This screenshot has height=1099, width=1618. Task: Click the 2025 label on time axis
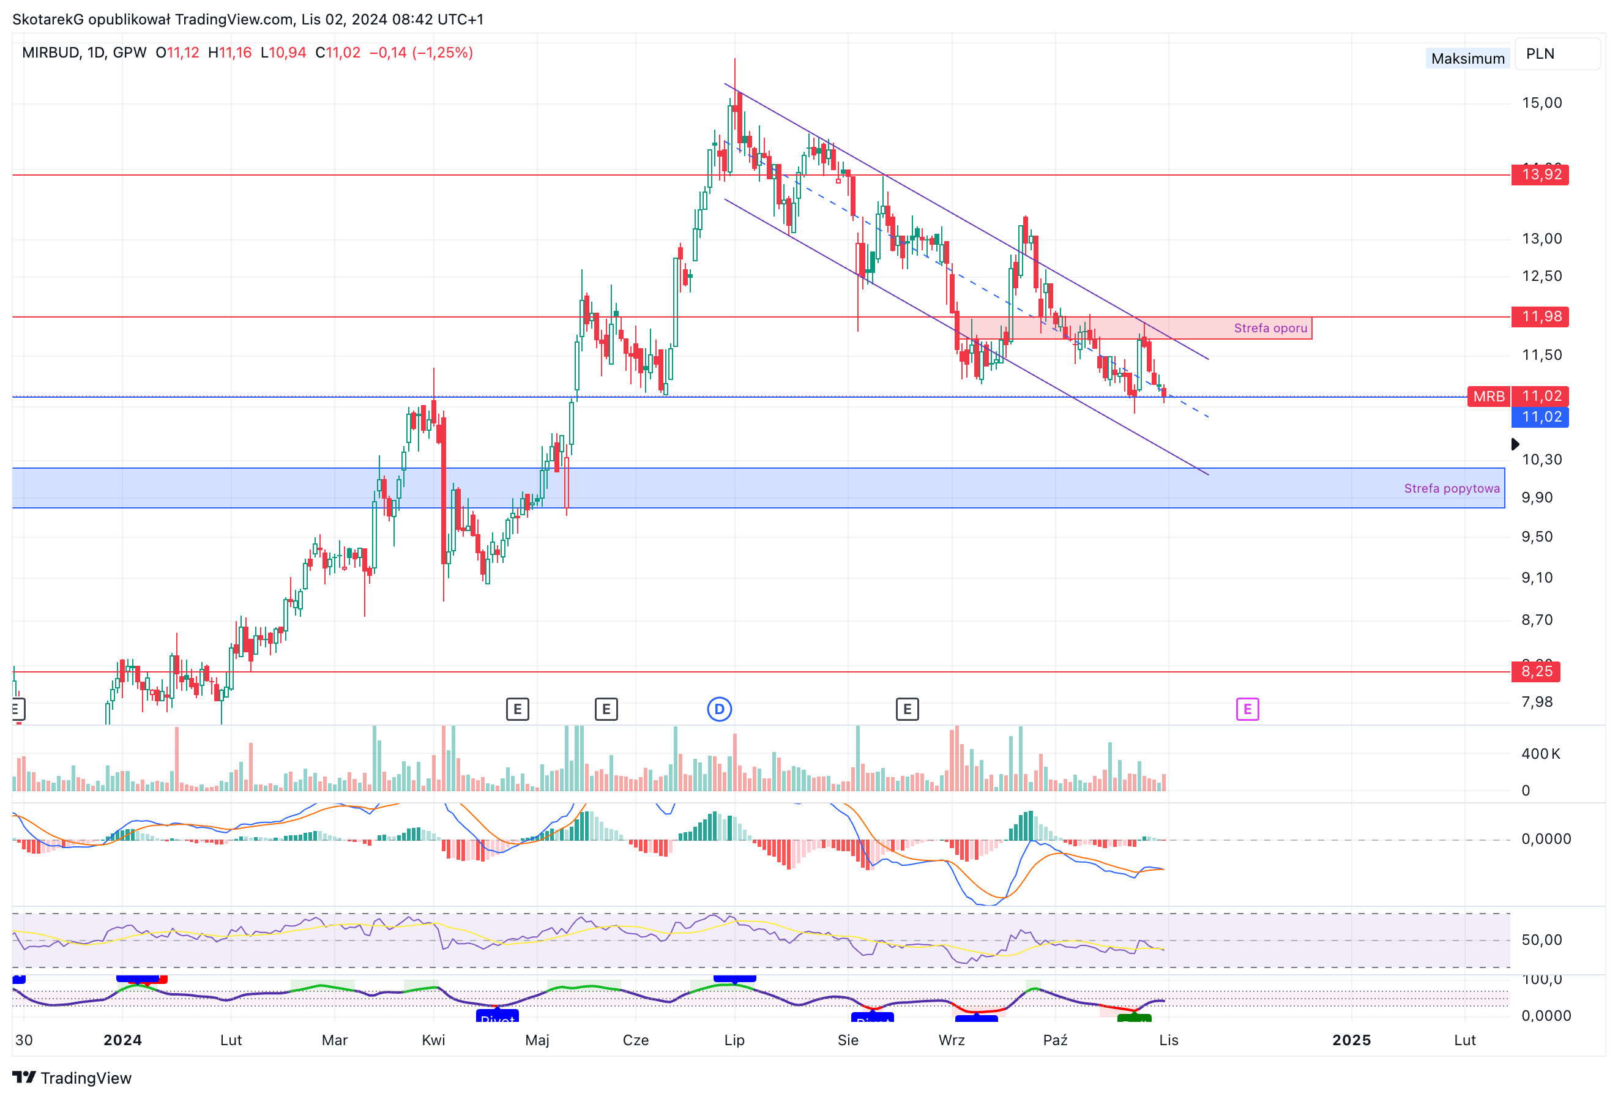point(1351,1040)
